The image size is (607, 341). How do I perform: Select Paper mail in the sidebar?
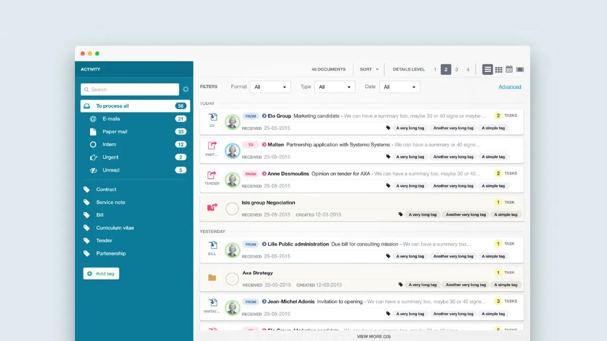[x=115, y=132]
